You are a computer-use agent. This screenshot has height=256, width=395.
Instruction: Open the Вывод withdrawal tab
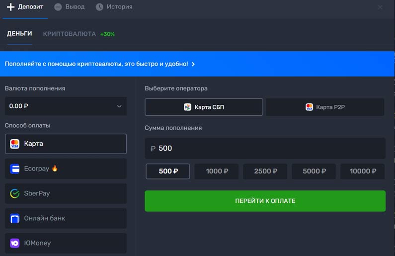pyautogui.click(x=70, y=7)
